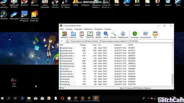Select the spider_eyes.png file
The width and height of the screenshot is (184, 103).
point(67,76)
